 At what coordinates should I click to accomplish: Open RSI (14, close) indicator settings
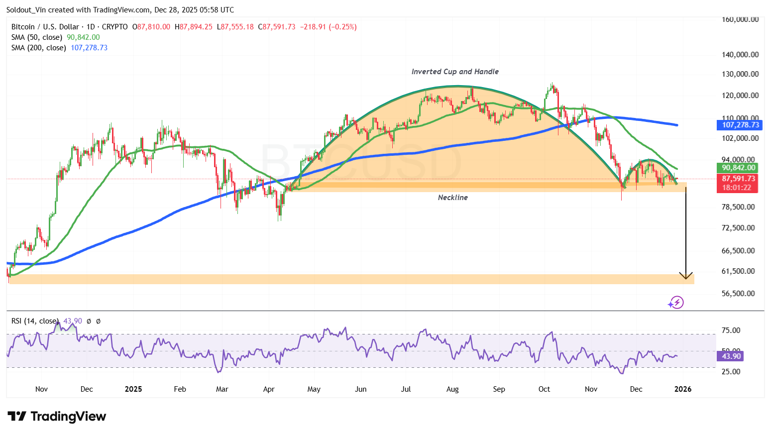tap(35, 321)
